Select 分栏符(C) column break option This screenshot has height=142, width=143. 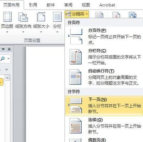(x=104, y=57)
